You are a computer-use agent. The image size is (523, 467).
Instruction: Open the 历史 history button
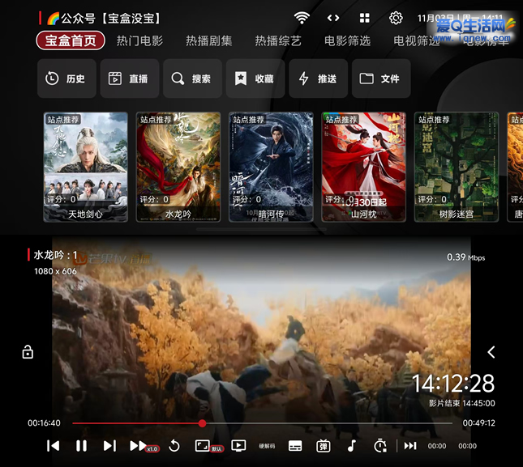[66, 79]
